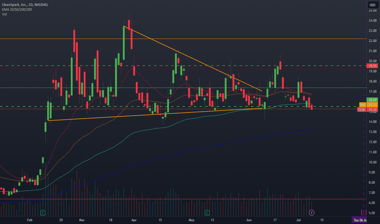
Task: Click the CLSK 15.22 last price label
Action: pyautogui.click(x=367, y=110)
